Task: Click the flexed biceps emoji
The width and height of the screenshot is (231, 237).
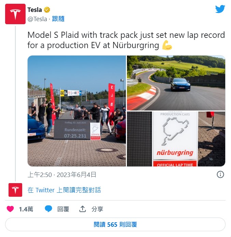Action: tap(167, 45)
